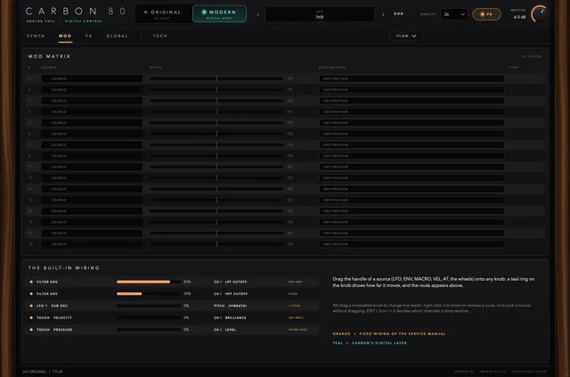Image resolution: width=570 pixels, height=377 pixels.
Task: Open the Tech tab
Action: (160, 36)
